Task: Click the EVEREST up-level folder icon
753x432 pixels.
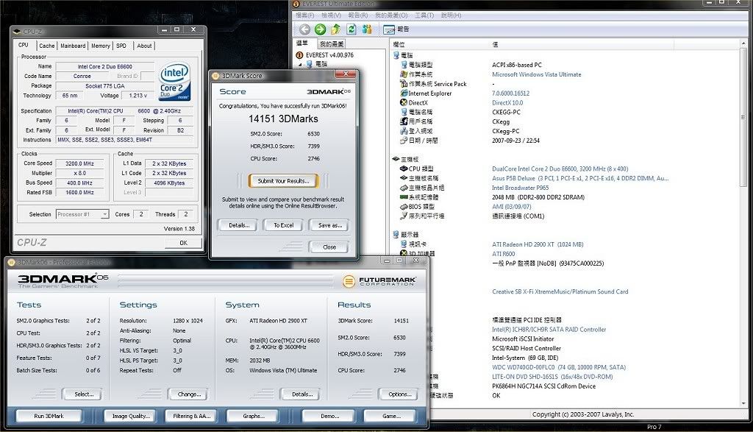Action: (335, 29)
